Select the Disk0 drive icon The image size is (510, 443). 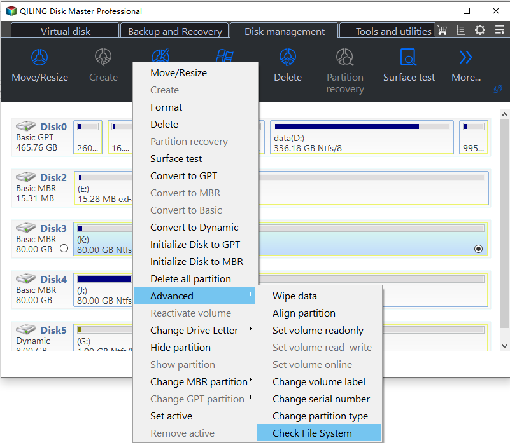[25, 126]
